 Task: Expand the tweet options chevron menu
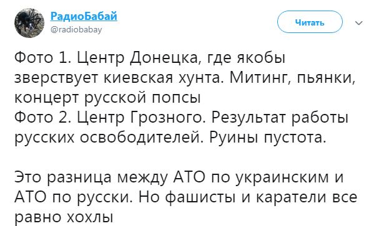(359, 23)
